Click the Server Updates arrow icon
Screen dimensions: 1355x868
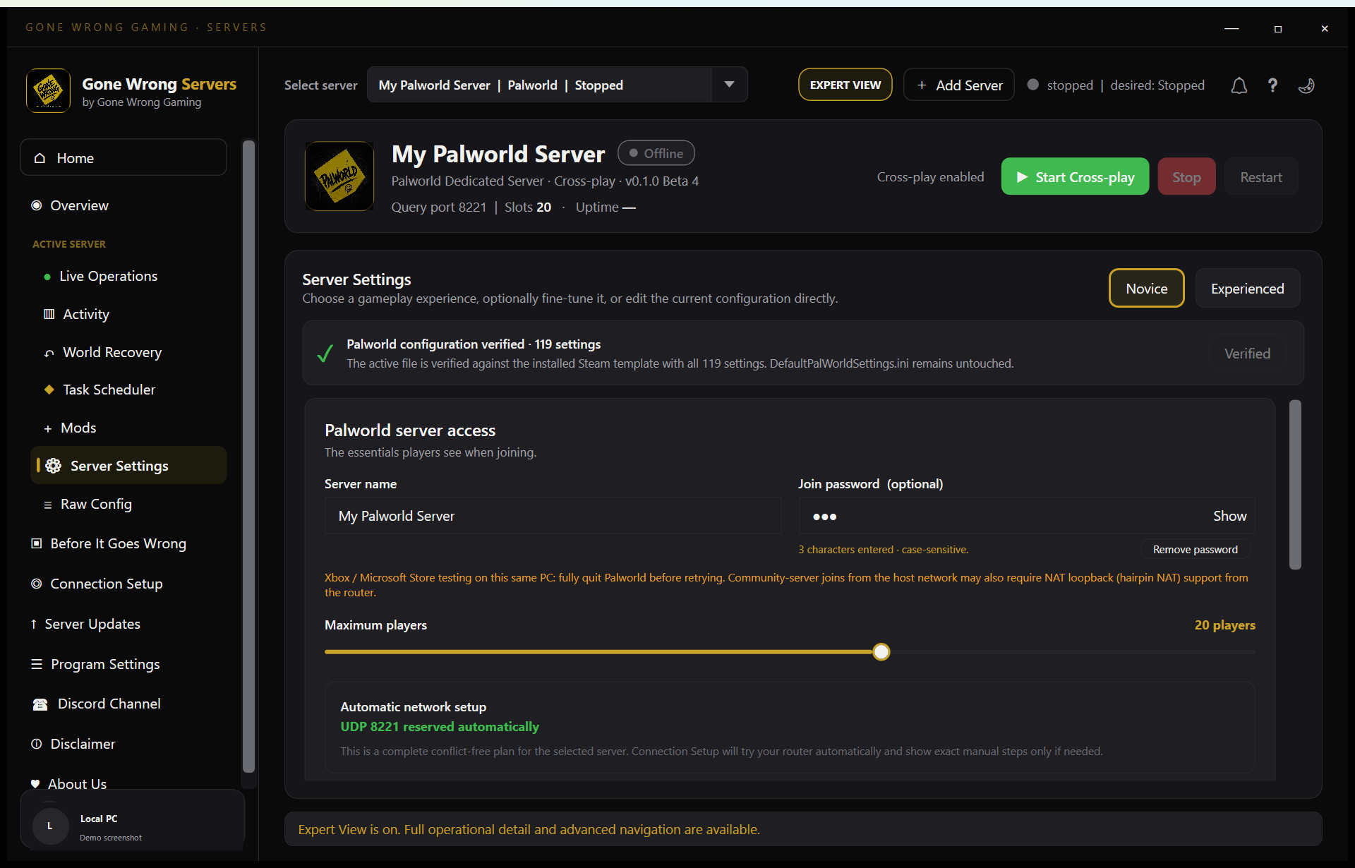(x=34, y=624)
